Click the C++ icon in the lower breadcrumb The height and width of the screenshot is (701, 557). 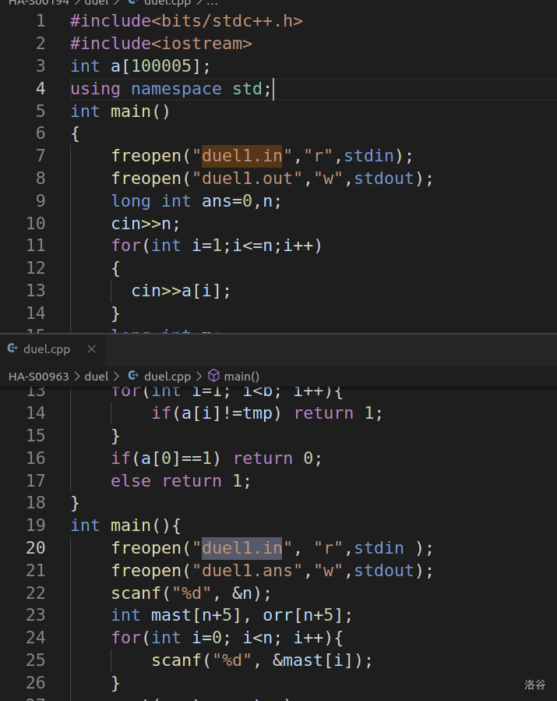coord(132,376)
